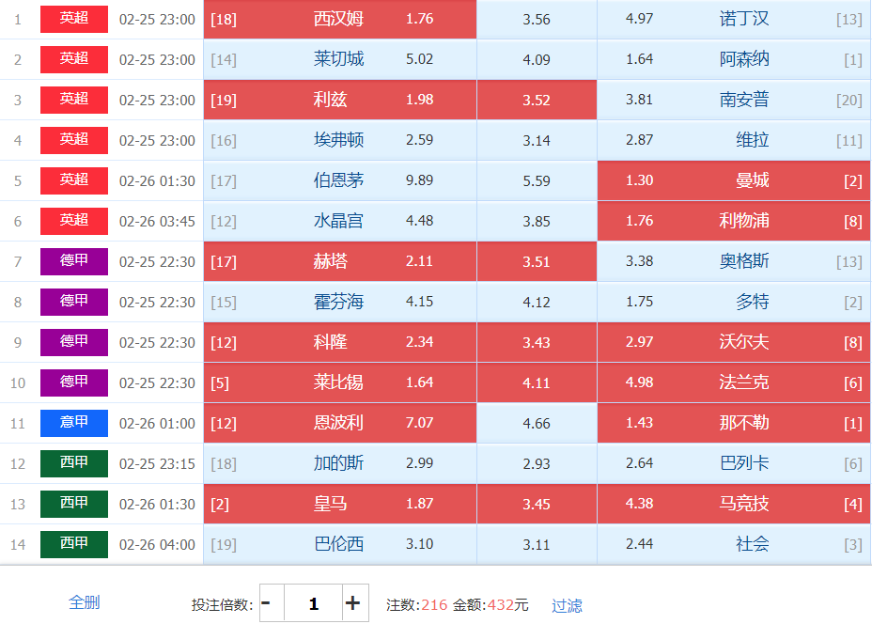
Task: Click the 注数:216 bet count text
Action: coord(416,604)
